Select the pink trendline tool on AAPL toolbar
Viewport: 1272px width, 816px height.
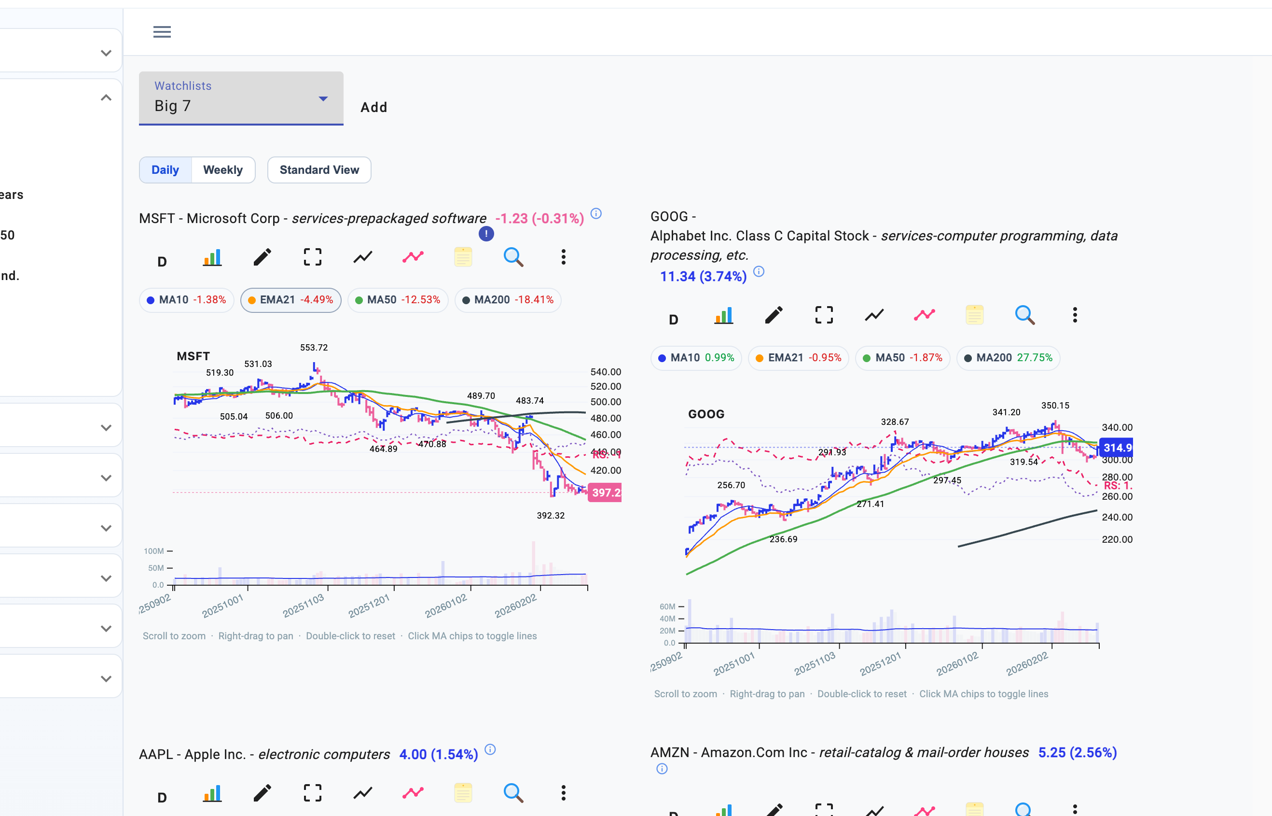click(413, 793)
